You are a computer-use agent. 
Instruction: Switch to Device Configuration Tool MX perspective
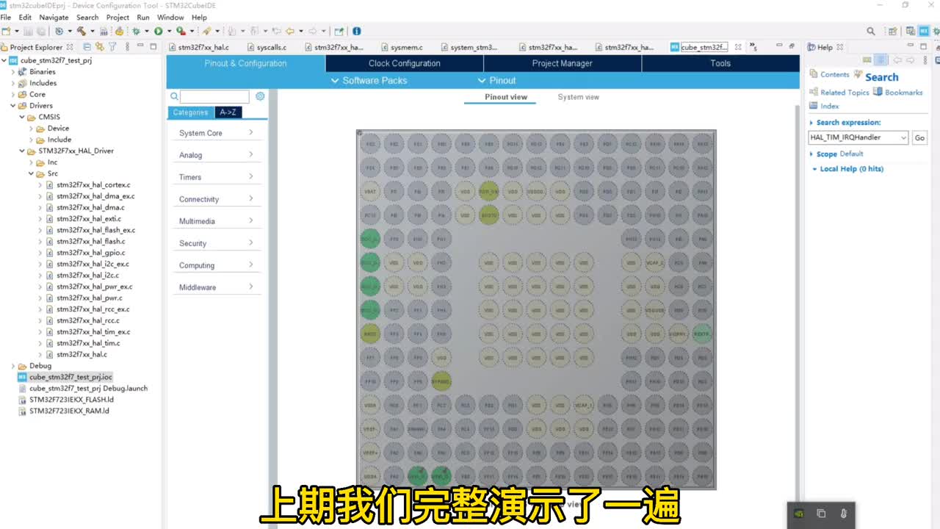(x=925, y=31)
